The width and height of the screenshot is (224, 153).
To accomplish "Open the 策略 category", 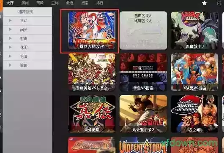I will (x=27, y=65).
